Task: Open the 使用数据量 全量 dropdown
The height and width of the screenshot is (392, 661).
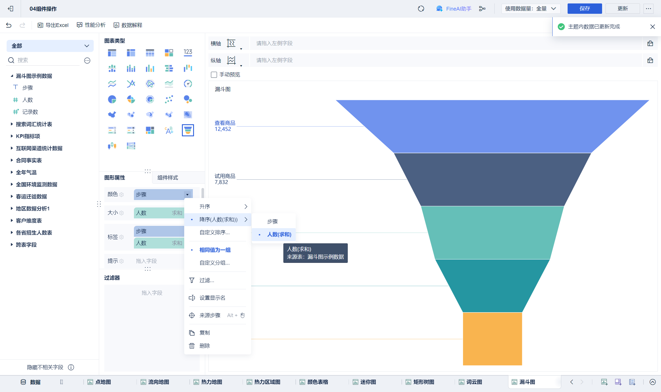Action: 531,9
